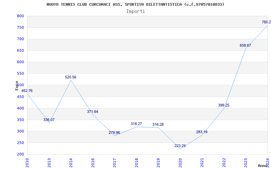Click the 2024 x-axis label

(268, 163)
